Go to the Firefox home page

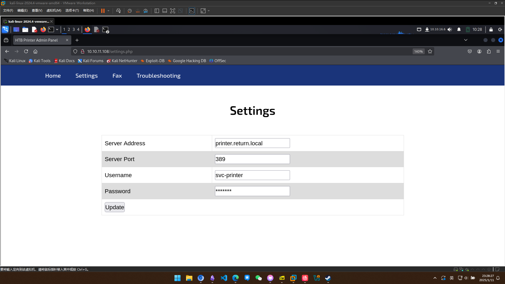click(36, 51)
